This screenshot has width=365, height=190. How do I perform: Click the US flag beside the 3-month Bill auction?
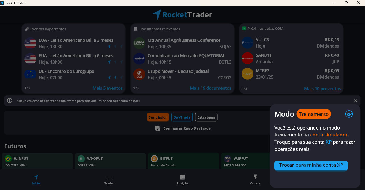pos(30,43)
